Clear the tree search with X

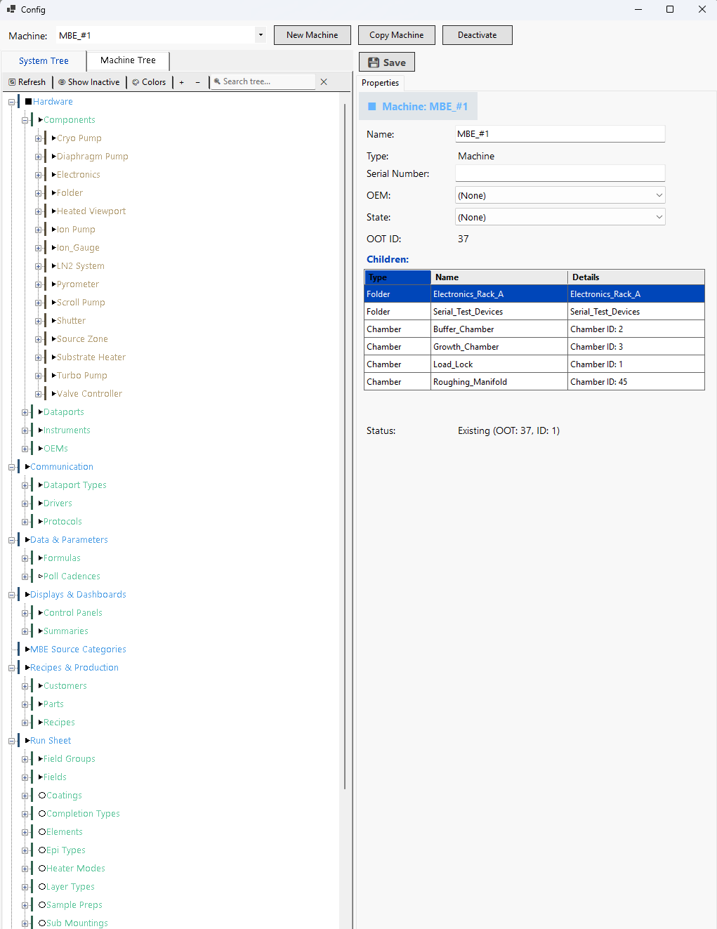click(x=324, y=82)
